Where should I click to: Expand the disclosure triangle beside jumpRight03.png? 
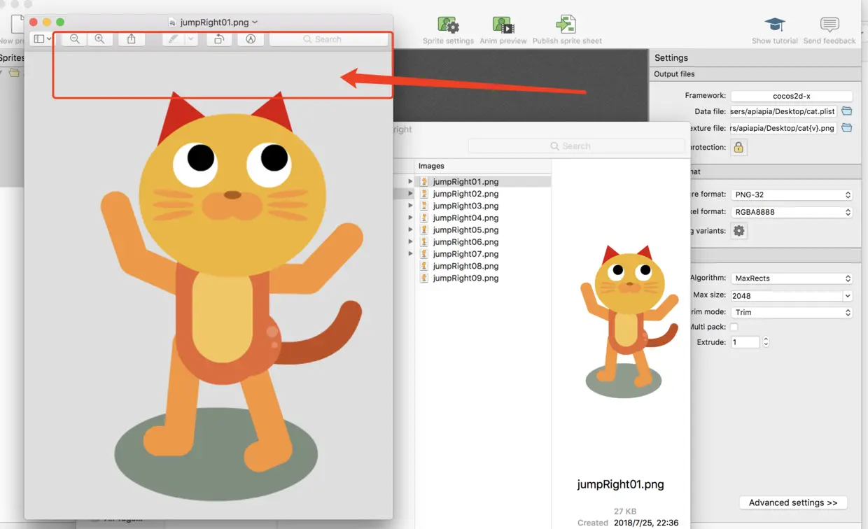click(x=411, y=206)
